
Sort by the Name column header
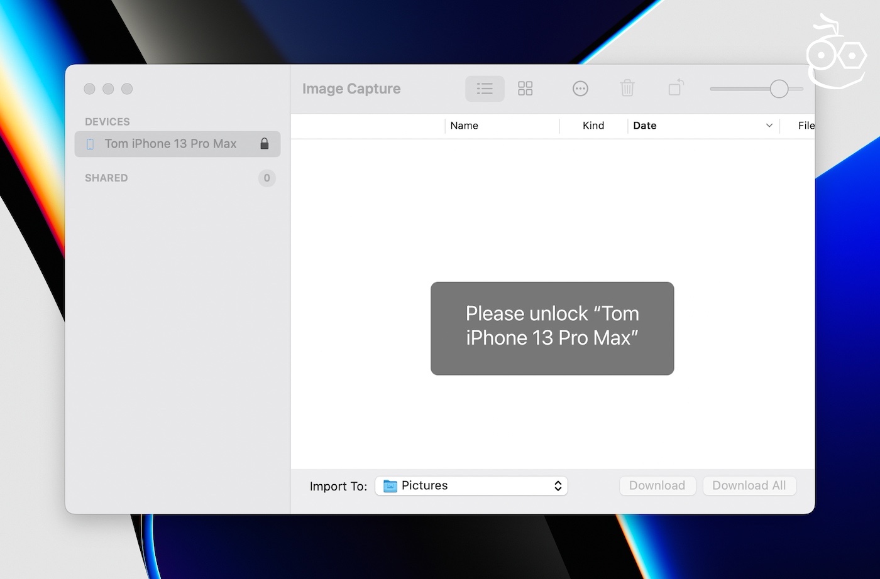pyautogui.click(x=465, y=126)
